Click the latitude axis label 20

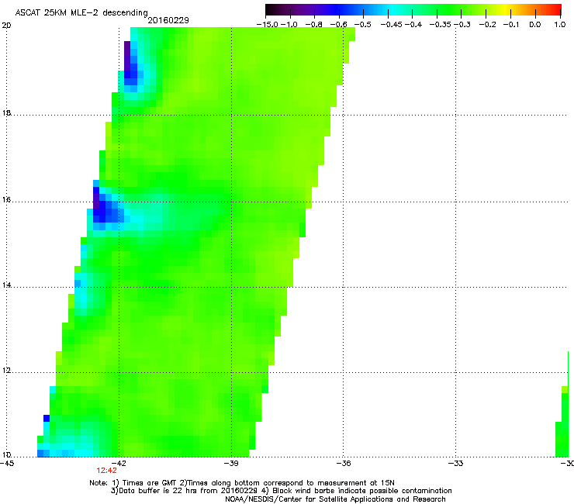pyautogui.click(x=6, y=26)
